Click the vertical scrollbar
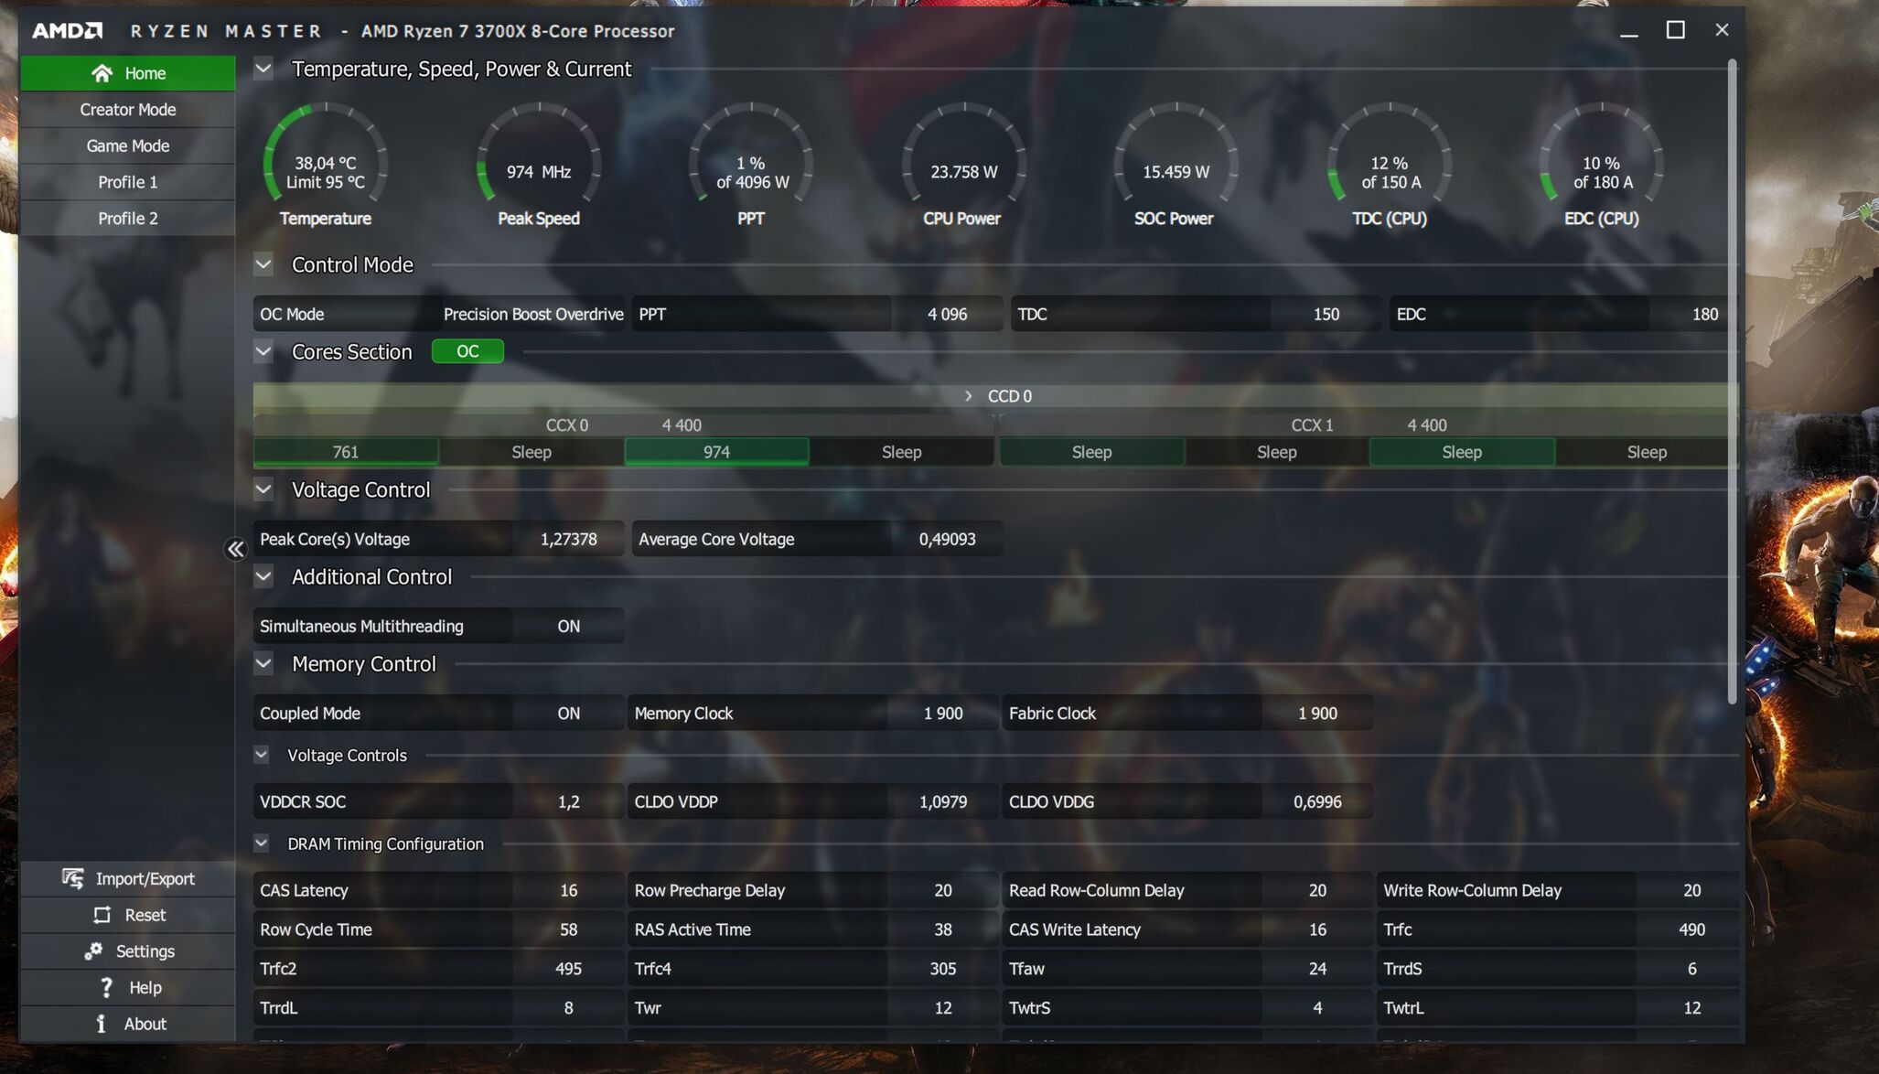The image size is (1879, 1074). point(1732,382)
